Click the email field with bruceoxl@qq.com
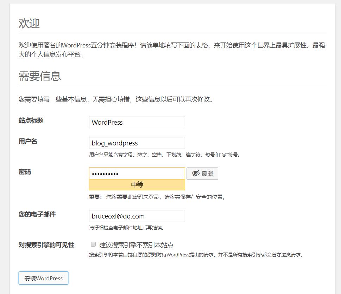Screen dimensions: 341x294 tap(137, 216)
